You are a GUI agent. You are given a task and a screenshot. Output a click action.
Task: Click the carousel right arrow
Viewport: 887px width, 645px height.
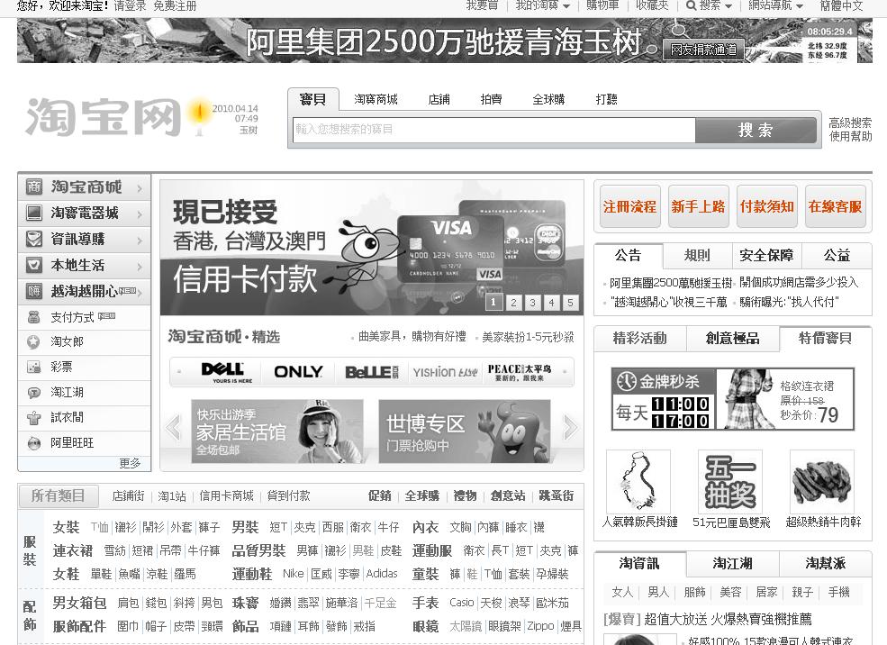(570, 427)
